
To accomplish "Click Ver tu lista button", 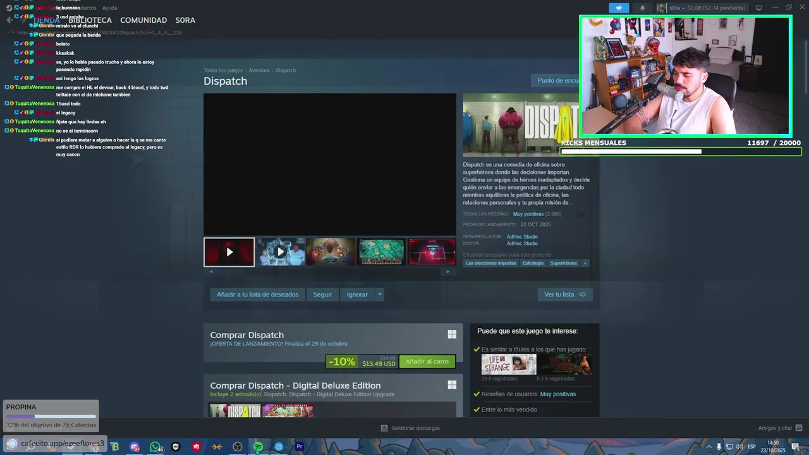I will [x=565, y=294].
